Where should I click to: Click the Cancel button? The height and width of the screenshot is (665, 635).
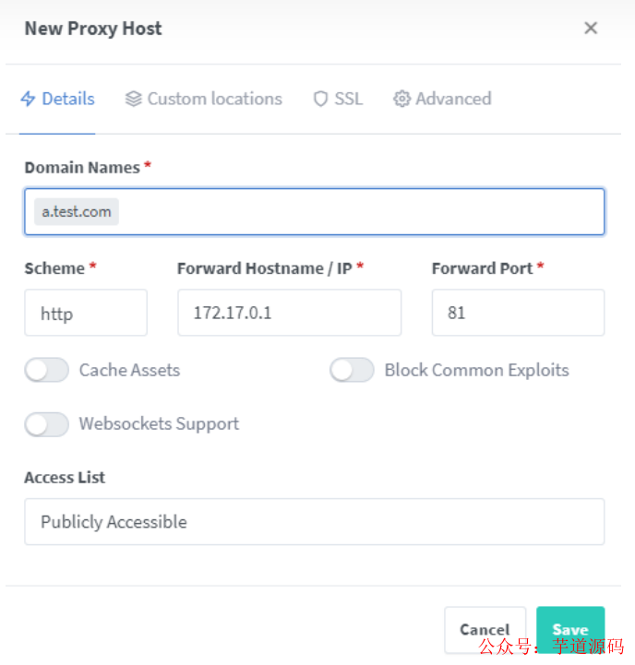[485, 629]
